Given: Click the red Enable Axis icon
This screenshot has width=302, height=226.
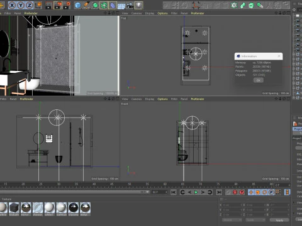Looking at the screenshot, I should pos(196,5).
